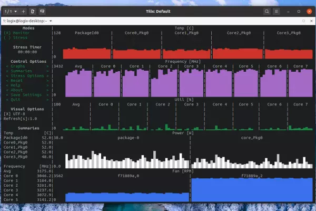Open Stress Options menu
This screenshot has width=316, height=211.
[x=27, y=76]
